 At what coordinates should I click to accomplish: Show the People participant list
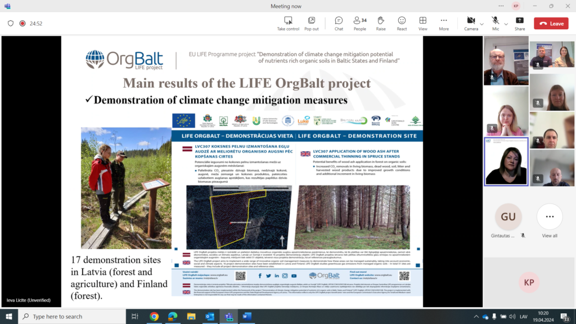click(359, 24)
